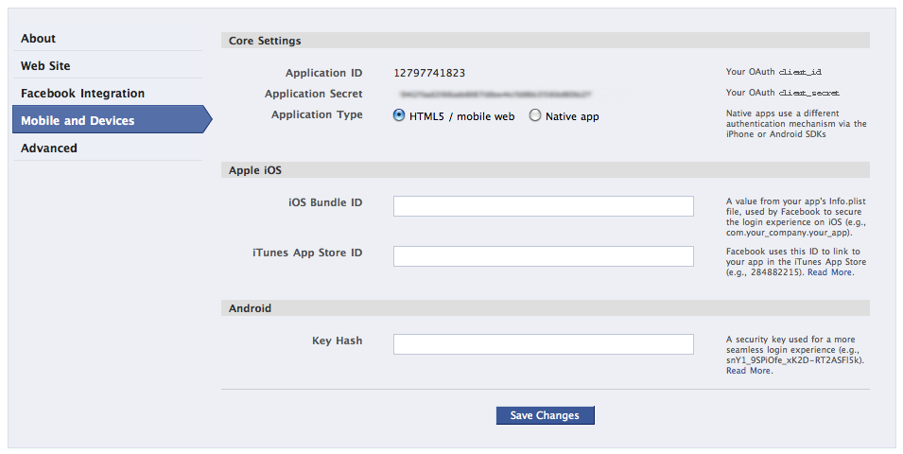903x454 pixels.
Task: Click the Key Hash label
Action: [337, 340]
